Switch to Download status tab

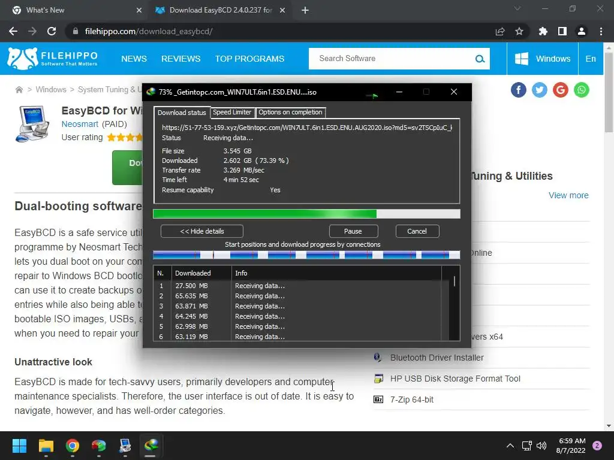coord(182,113)
